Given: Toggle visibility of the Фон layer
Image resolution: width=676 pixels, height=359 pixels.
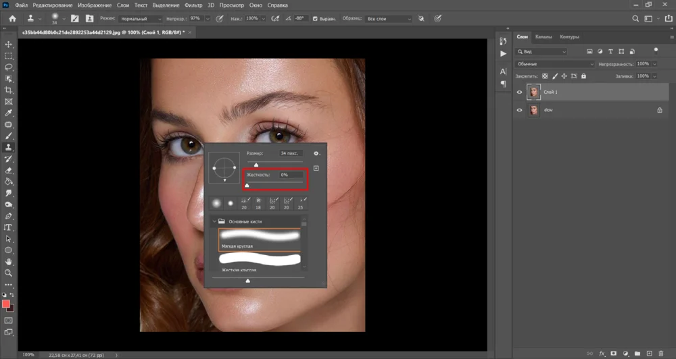Looking at the screenshot, I should point(519,110).
